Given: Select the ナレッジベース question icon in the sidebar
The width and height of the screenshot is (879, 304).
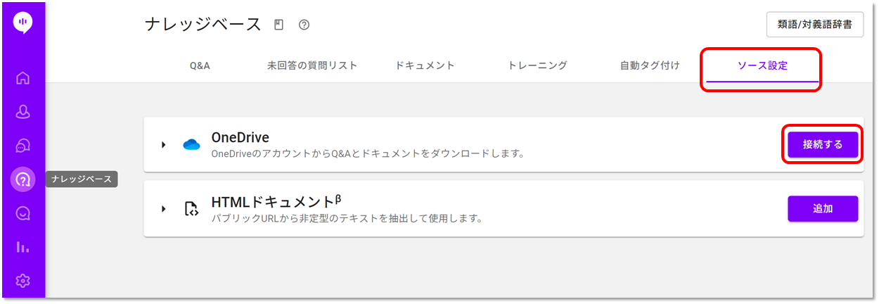Looking at the screenshot, I should (x=23, y=179).
